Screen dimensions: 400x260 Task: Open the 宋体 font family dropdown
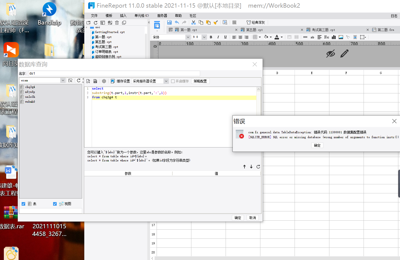188,37
